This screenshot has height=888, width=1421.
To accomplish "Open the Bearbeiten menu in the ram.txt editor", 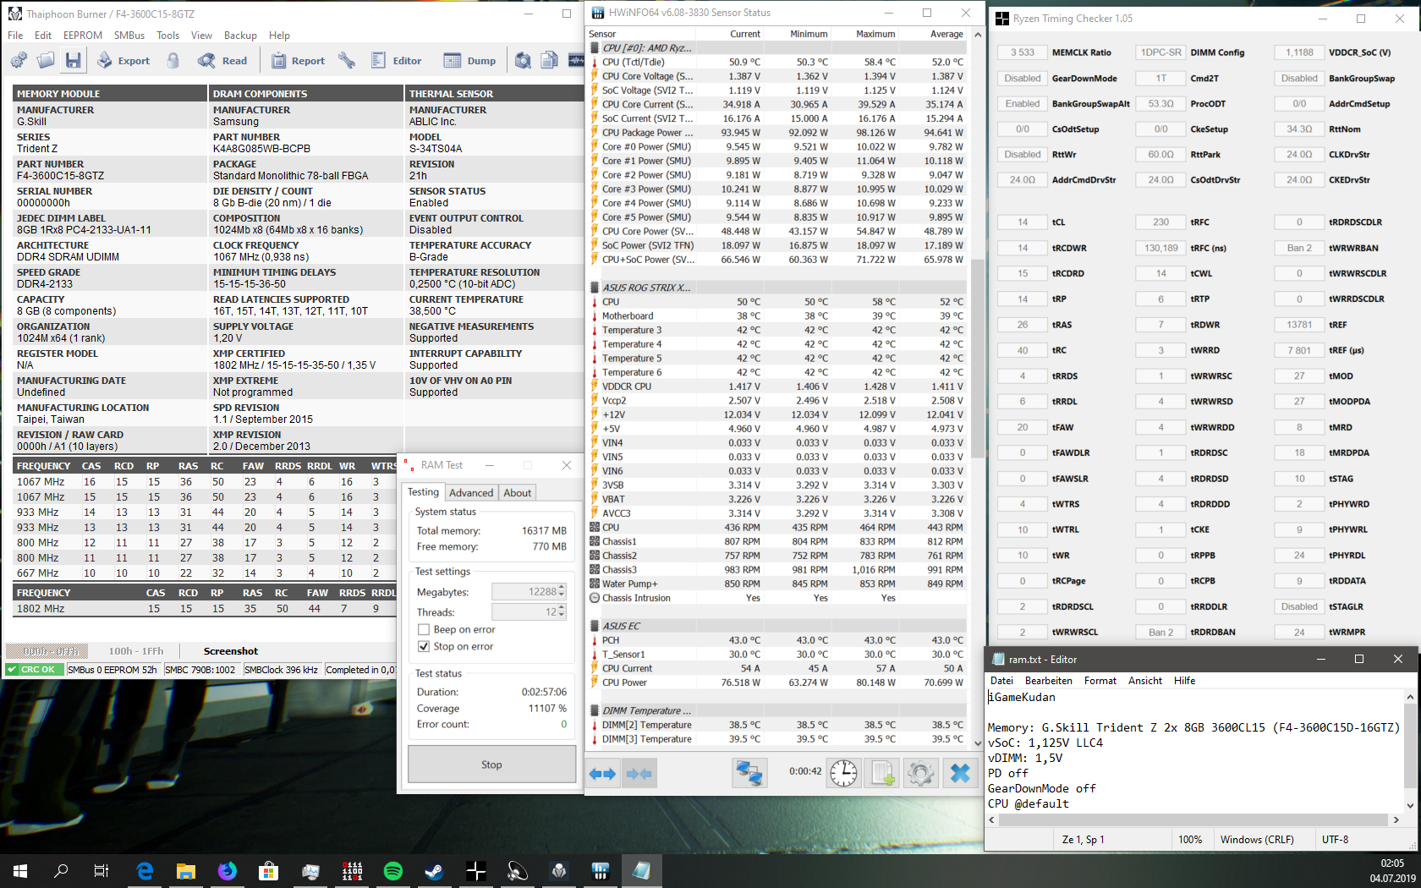I will (x=1049, y=681).
